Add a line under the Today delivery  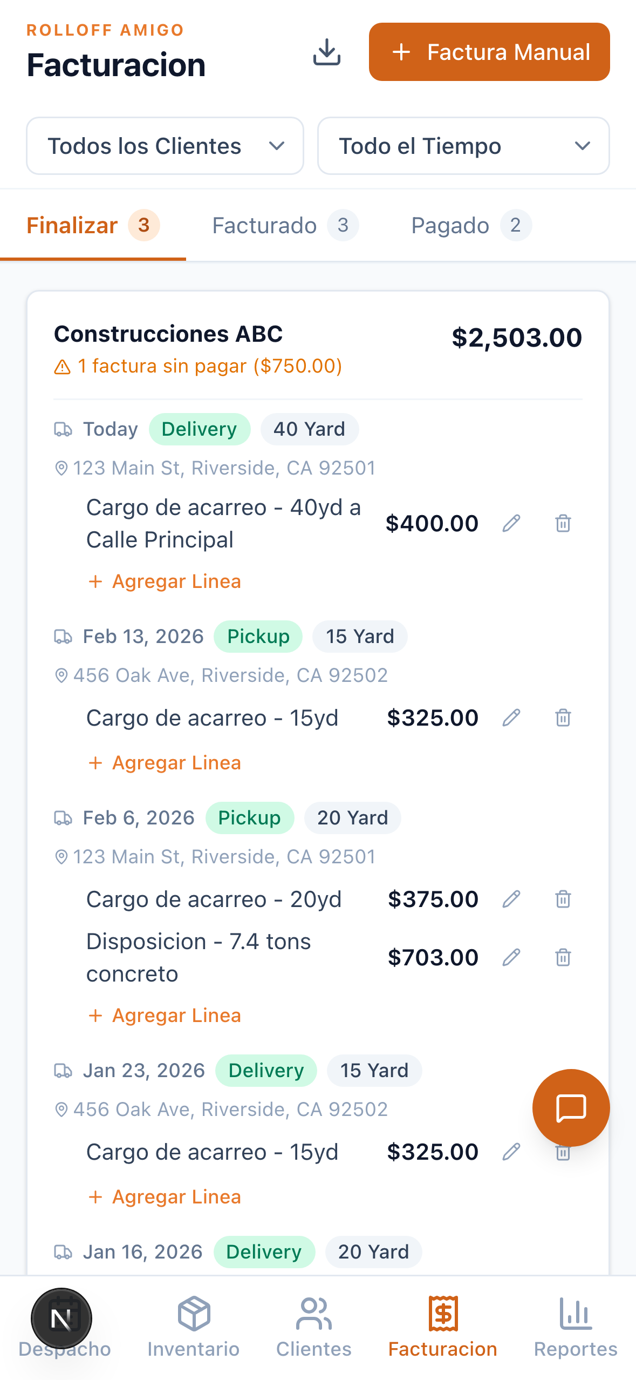165,581
